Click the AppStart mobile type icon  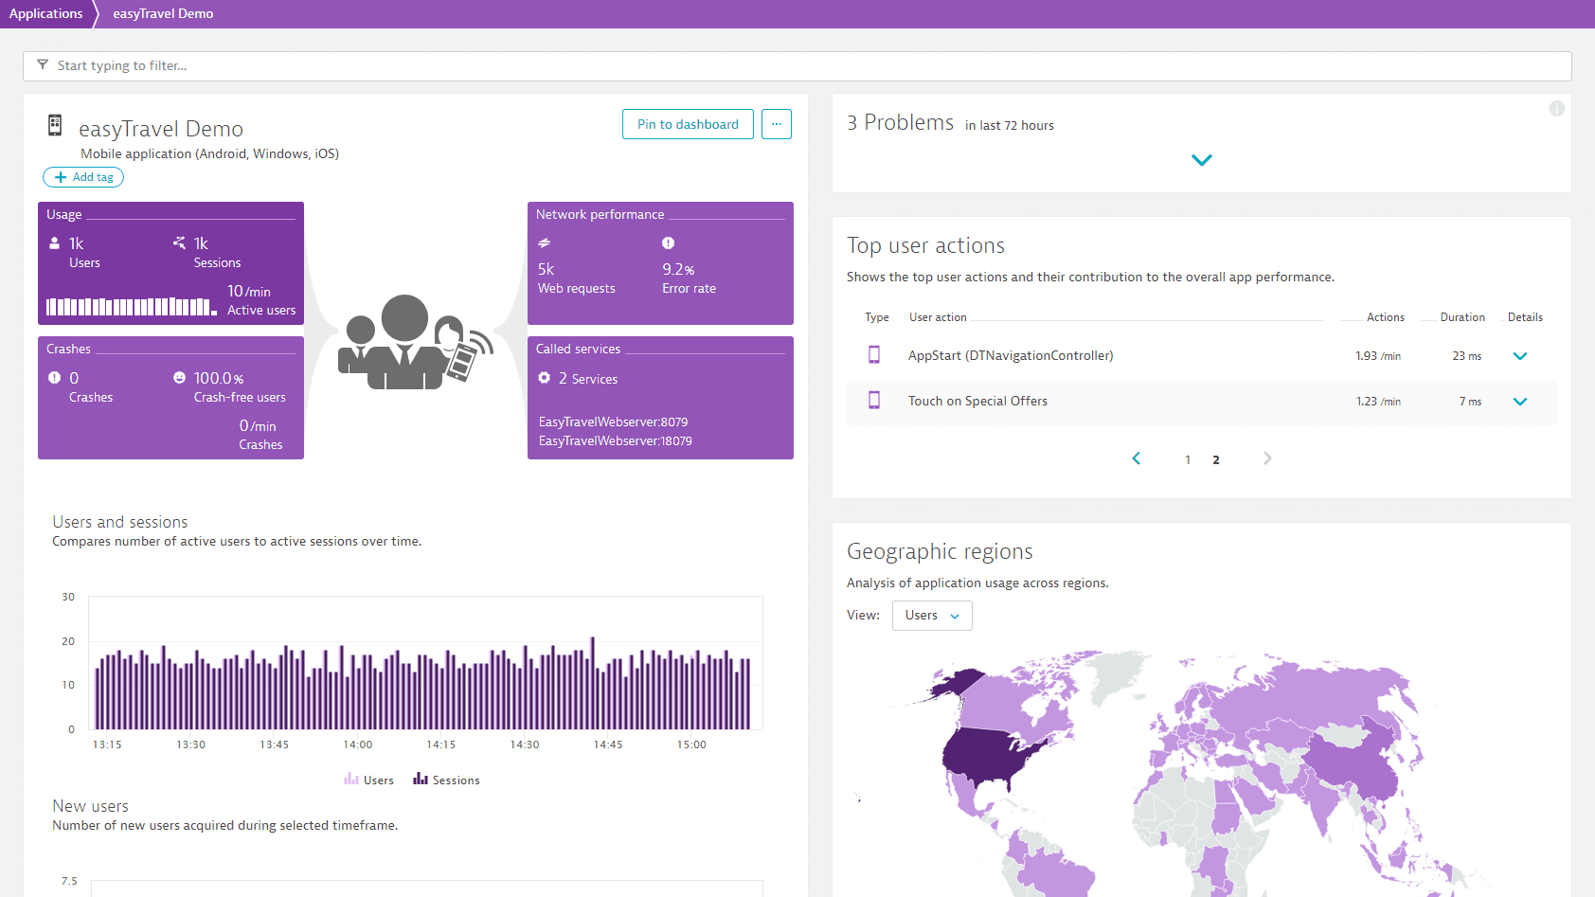pos(874,355)
